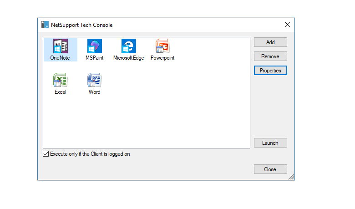Select the Word application icon
Screen dimensions: 355x209
pyautogui.click(x=94, y=81)
